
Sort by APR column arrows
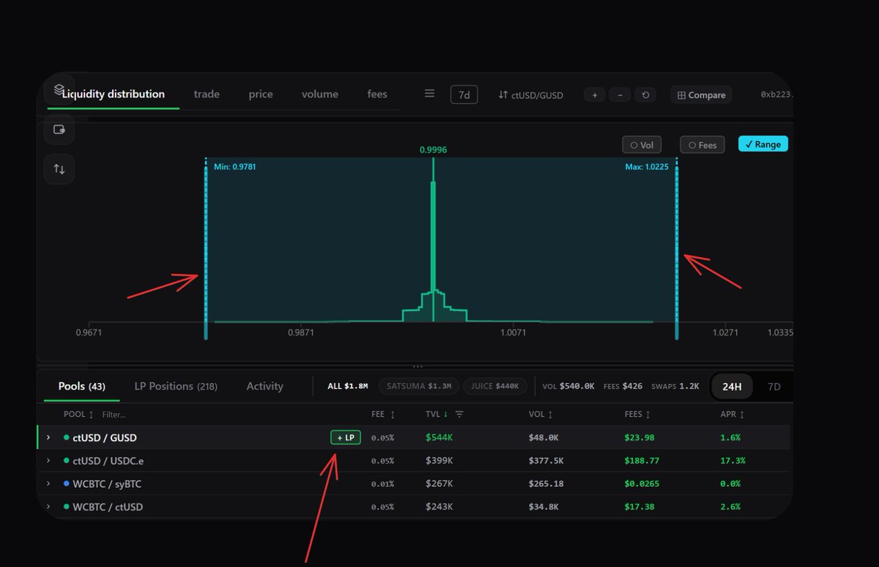(742, 415)
